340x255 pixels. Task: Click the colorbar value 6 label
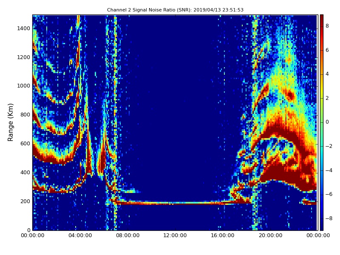(x=327, y=50)
